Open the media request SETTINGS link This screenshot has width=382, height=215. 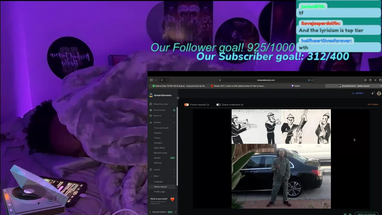373,105
